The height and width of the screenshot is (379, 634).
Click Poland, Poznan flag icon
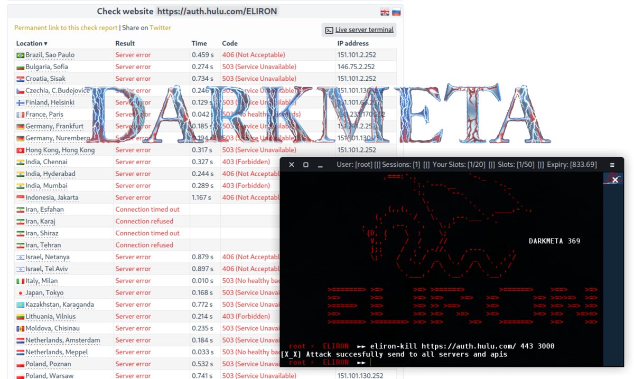(20, 364)
